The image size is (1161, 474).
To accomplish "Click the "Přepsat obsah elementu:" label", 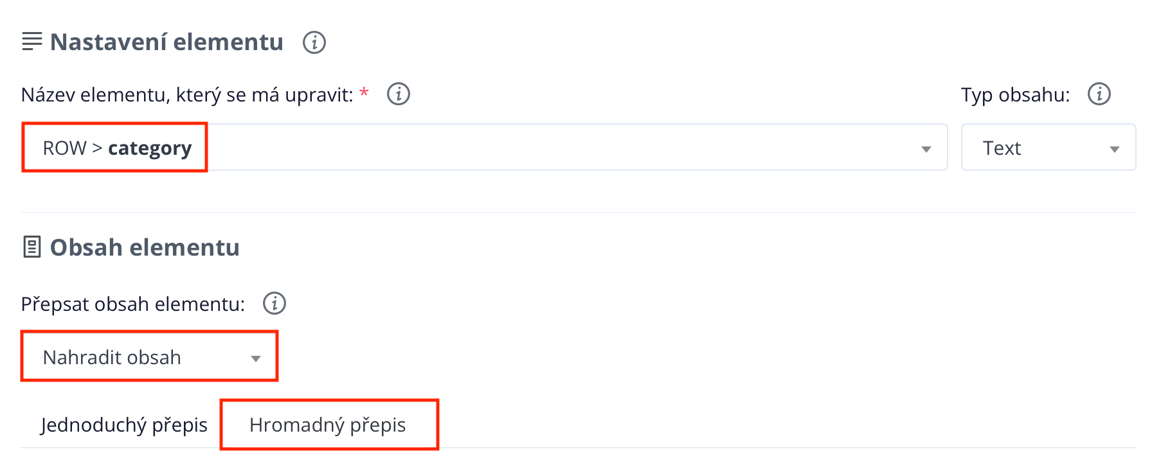I will click(x=133, y=304).
